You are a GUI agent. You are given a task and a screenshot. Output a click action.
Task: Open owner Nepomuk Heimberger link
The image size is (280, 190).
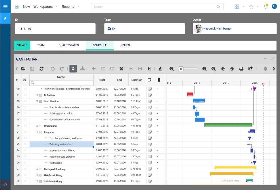(x=217, y=29)
